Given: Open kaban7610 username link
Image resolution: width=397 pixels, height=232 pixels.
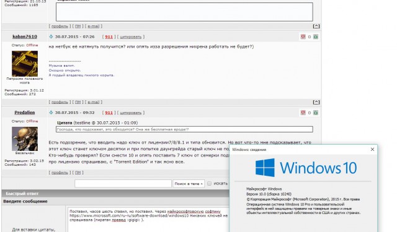Looking at the screenshot, I should 25,37.
